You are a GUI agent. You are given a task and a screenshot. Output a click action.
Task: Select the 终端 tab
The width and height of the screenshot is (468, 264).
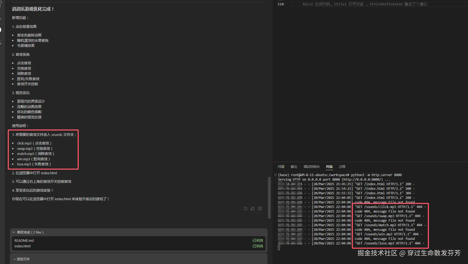click(329, 167)
